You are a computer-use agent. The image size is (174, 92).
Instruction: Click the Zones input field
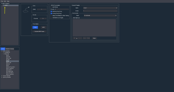pos(100,11)
